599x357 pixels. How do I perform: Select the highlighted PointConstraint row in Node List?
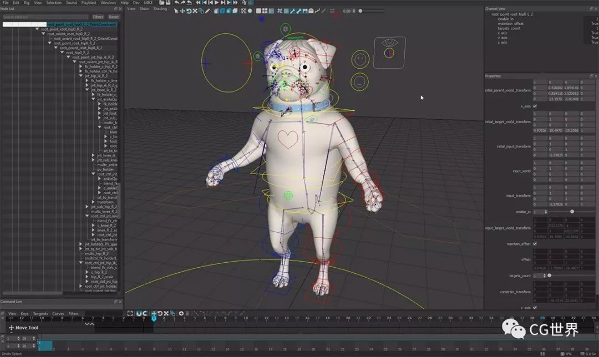tap(59, 24)
